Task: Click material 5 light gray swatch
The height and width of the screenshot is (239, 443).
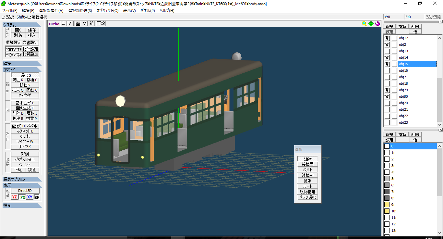Action: click(x=387, y=179)
